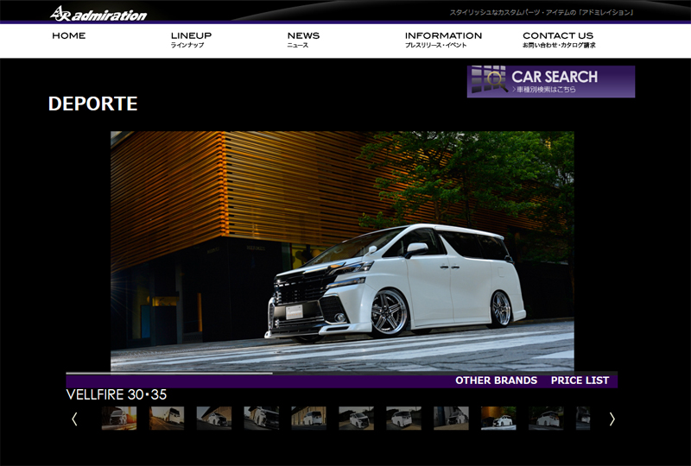Click the main Vellfire slideshow image
This screenshot has width=691, height=466.
click(x=342, y=250)
